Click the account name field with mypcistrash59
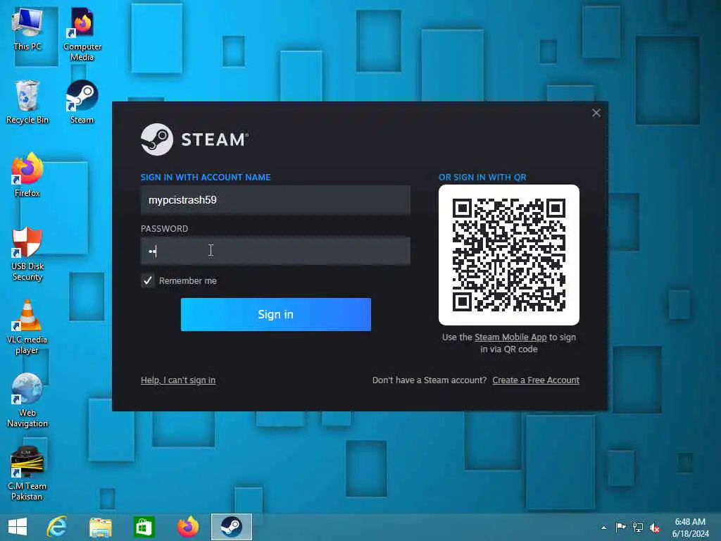The height and width of the screenshot is (541, 721). (x=275, y=199)
